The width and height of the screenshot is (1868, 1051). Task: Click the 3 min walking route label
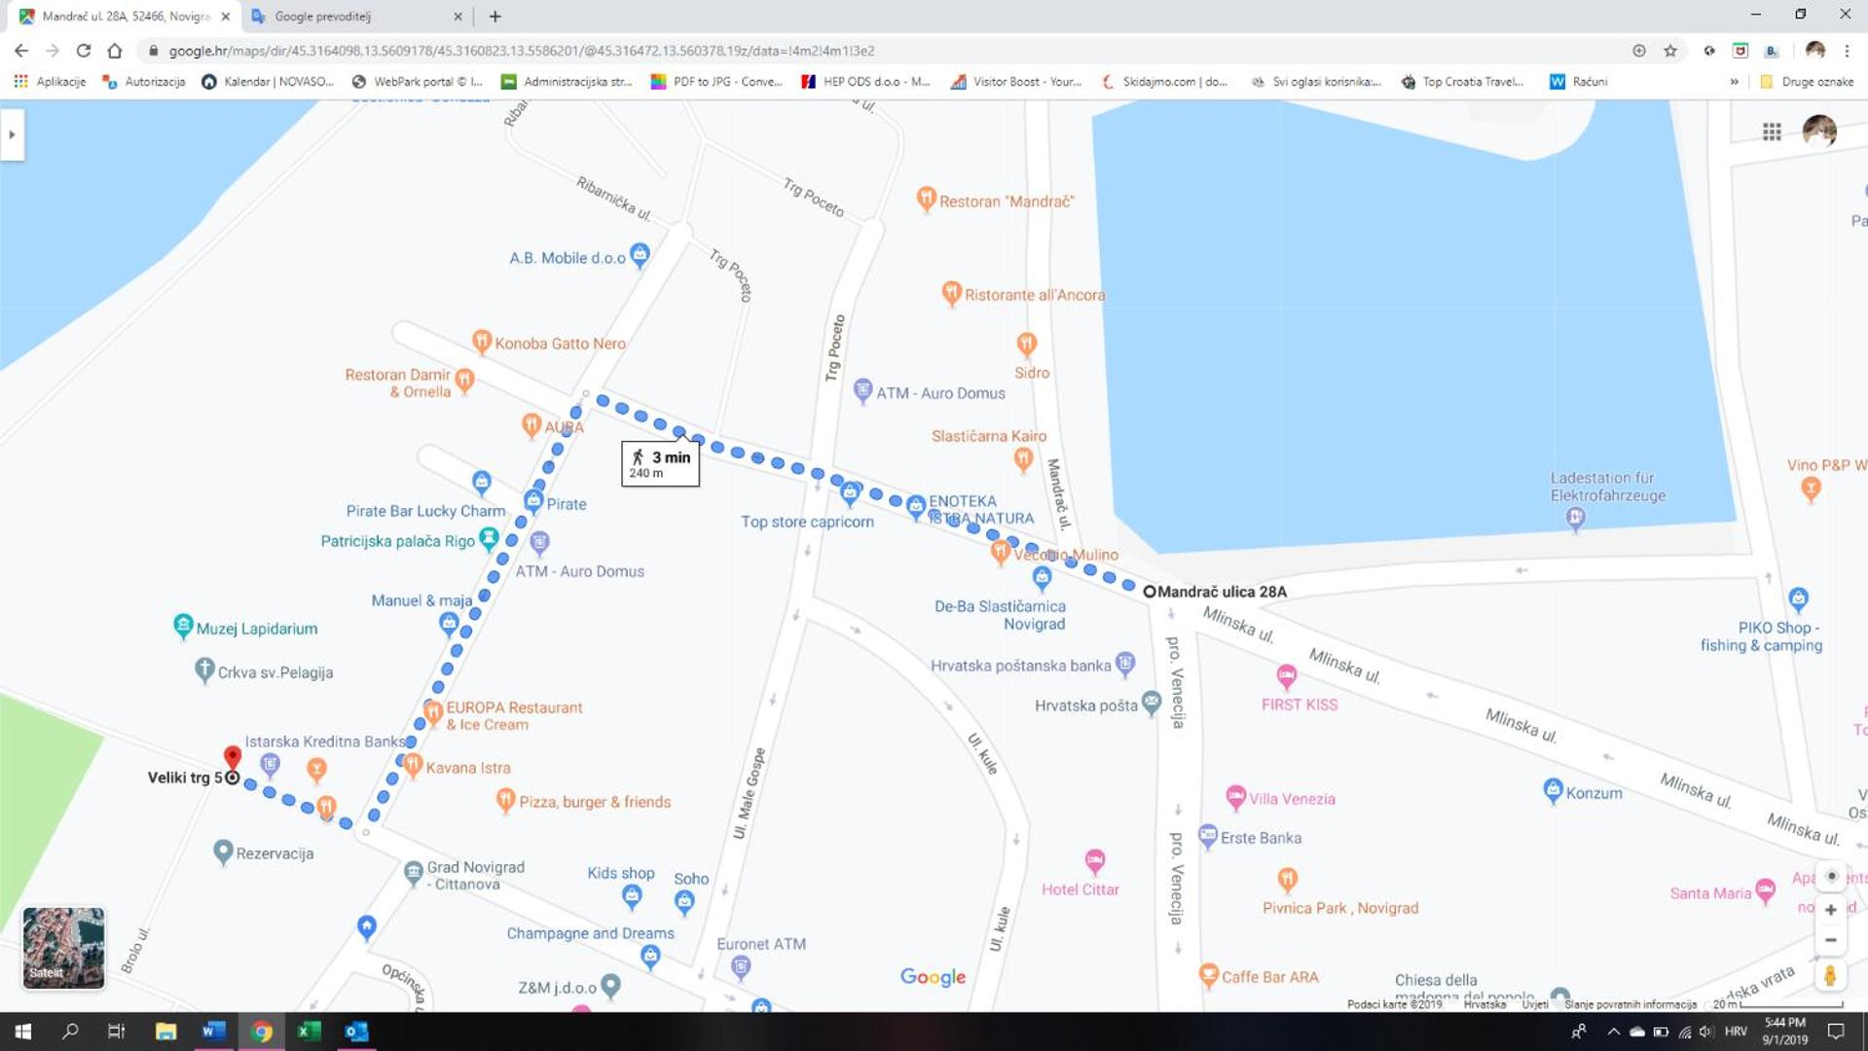[660, 464]
